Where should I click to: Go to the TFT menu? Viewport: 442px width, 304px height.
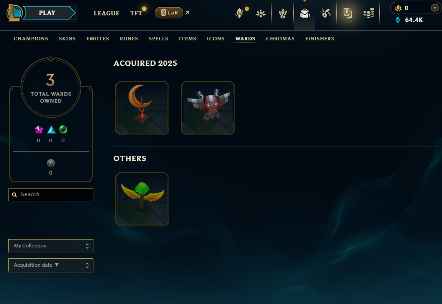click(x=136, y=13)
